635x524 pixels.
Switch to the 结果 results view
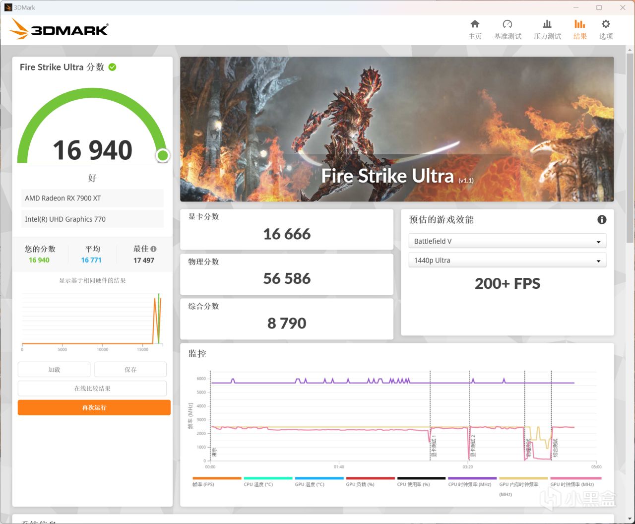pyautogui.click(x=580, y=30)
